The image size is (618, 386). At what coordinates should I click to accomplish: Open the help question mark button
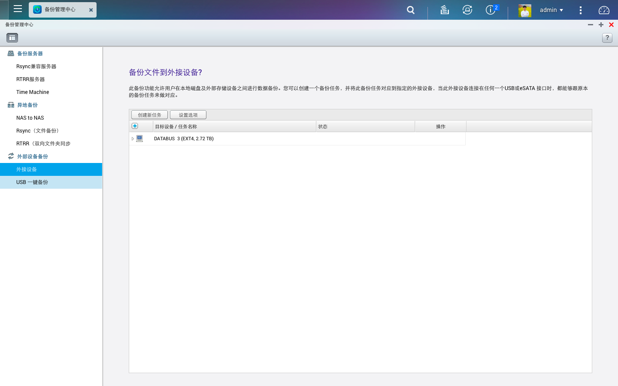coord(607,38)
